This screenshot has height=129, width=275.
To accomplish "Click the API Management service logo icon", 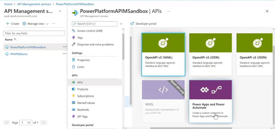I will (x=75, y=13).
